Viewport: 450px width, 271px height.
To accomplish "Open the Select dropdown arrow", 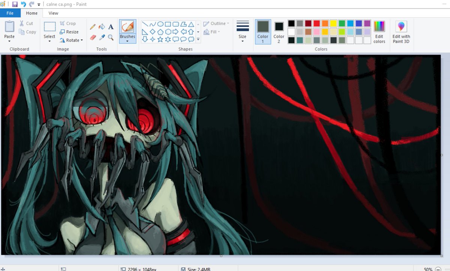I will [49, 41].
